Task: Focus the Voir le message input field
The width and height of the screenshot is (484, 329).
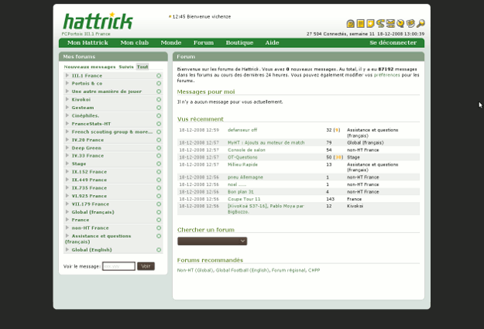Action: [118, 266]
